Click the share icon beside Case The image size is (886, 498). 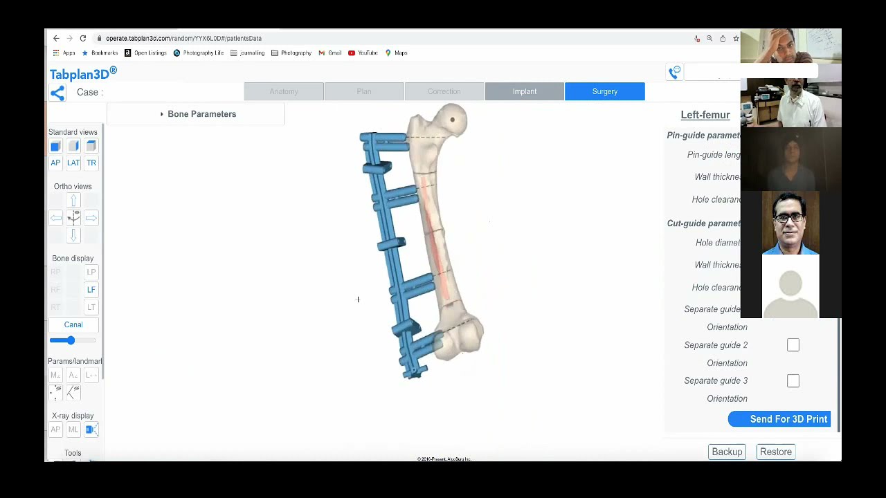coord(57,93)
